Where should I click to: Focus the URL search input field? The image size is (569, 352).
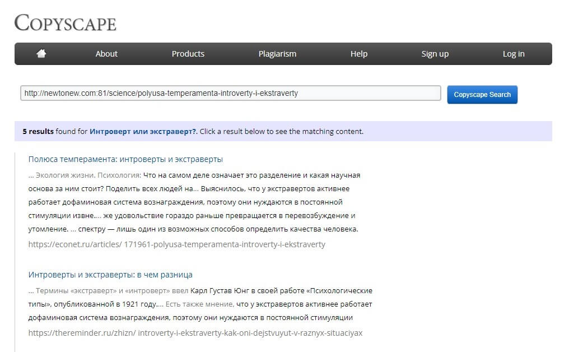pyautogui.click(x=230, y=93)
